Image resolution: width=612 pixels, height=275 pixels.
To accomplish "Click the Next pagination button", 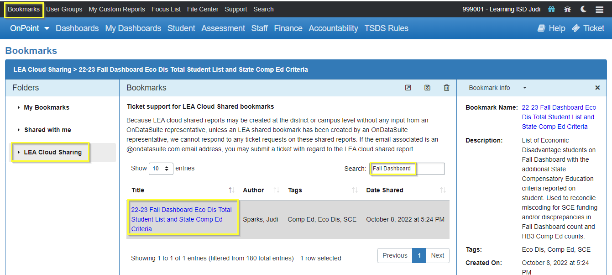I will (x=437, y=255).
